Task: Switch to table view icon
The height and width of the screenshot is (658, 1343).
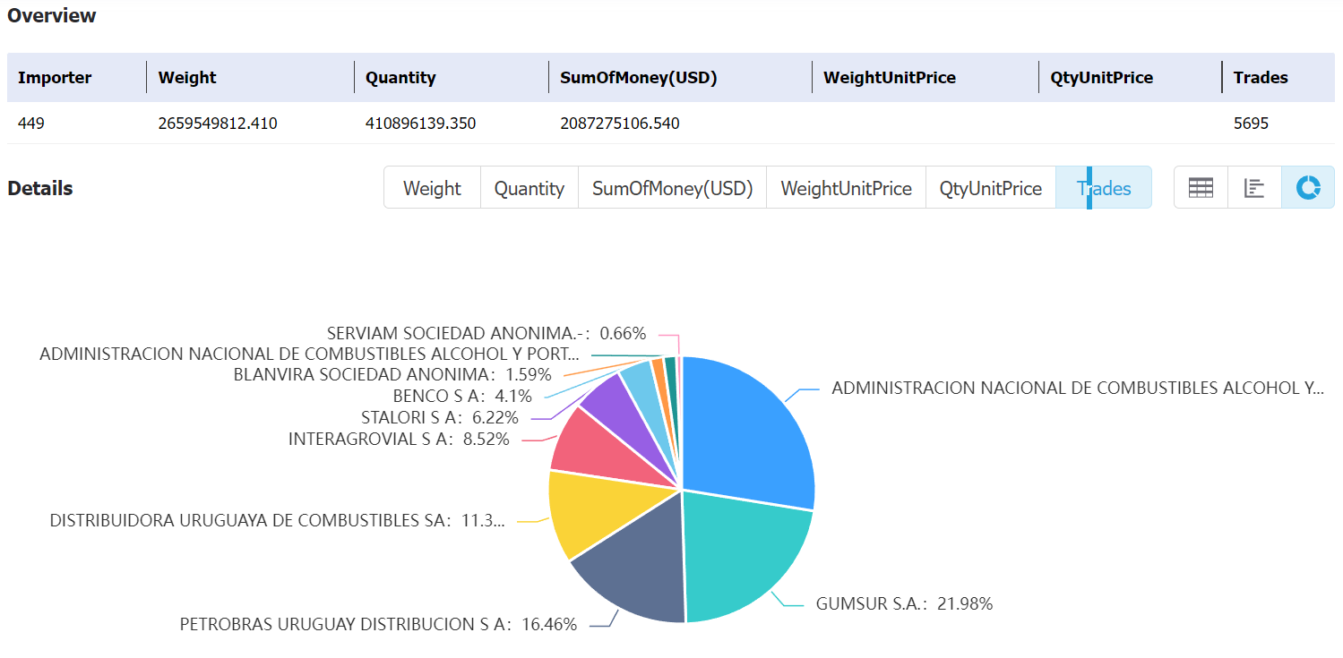Action: pyautogui.click(x=1201, y=188)
